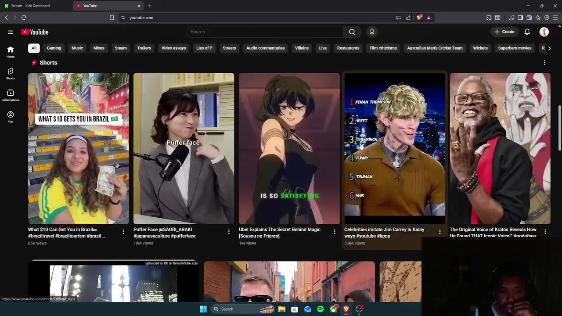Open Brave Leo AI sparkle icon
Image resolution: width=562 pixels, height=316 pixels.
point(538,18)
